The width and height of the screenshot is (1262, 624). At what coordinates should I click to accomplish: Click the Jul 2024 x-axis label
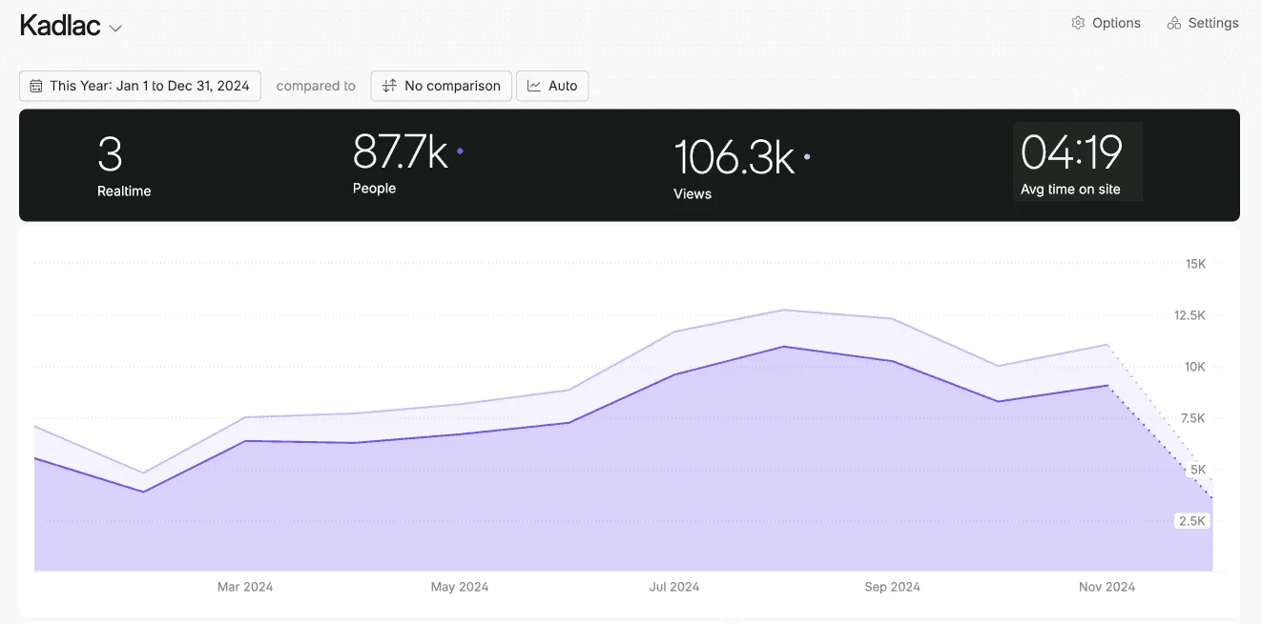click(674, 587)
